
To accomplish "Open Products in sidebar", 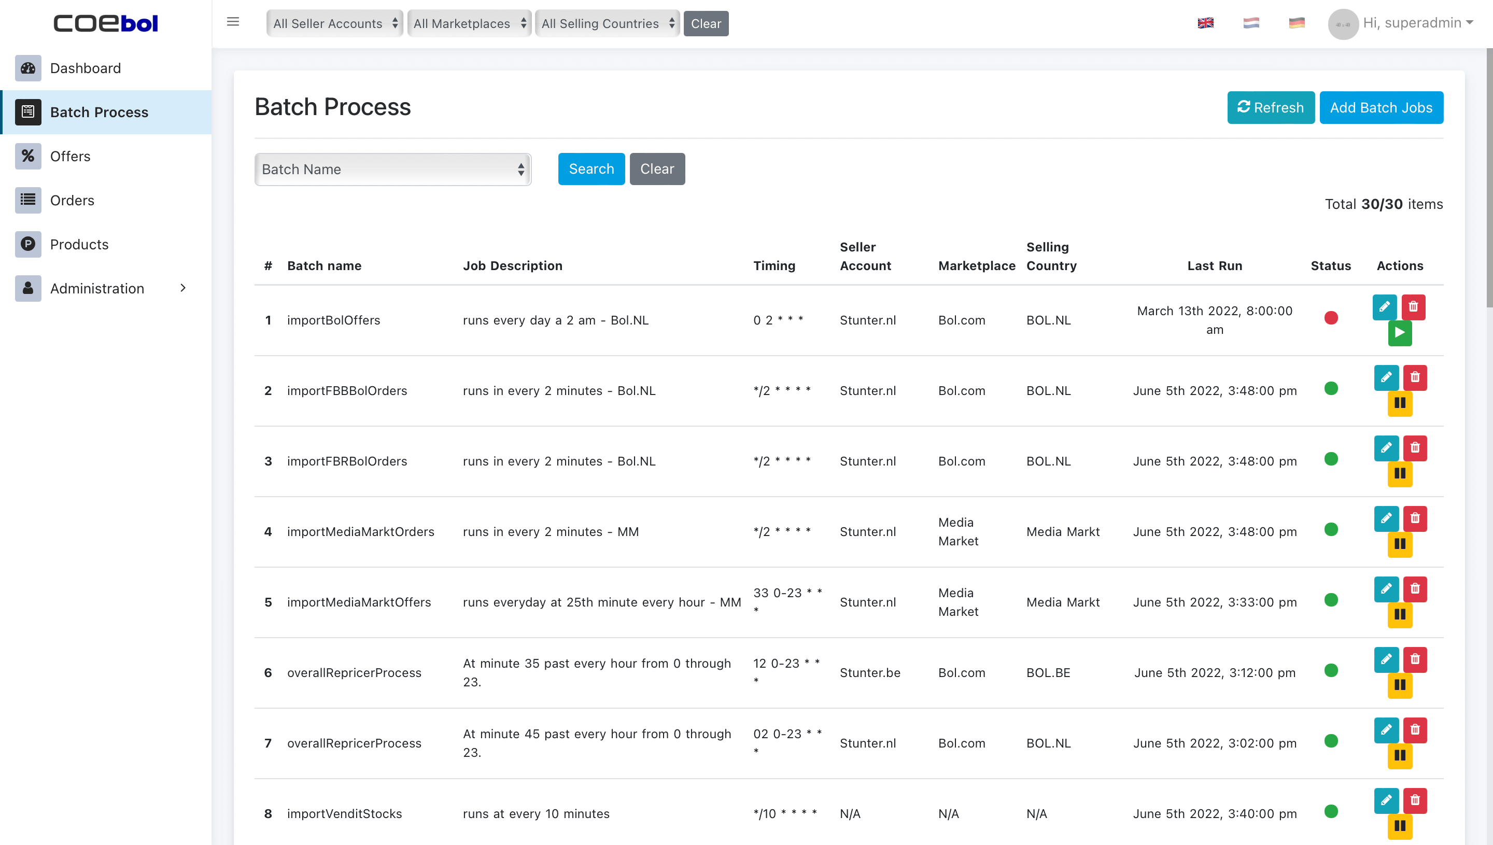I will 106,244.
